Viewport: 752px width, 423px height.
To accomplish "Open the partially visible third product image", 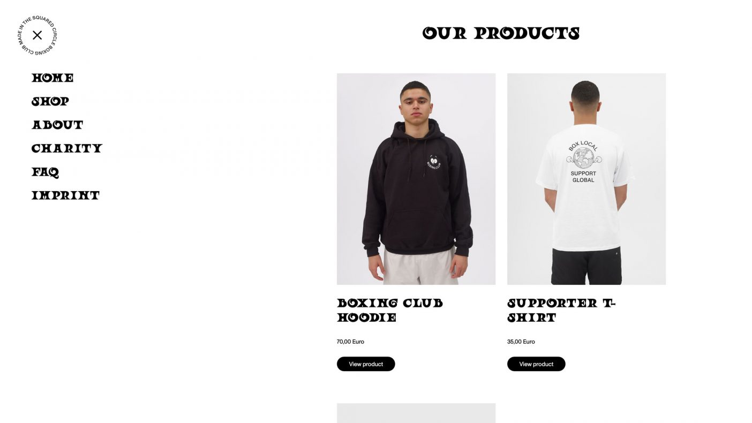I will coord(416,413).
